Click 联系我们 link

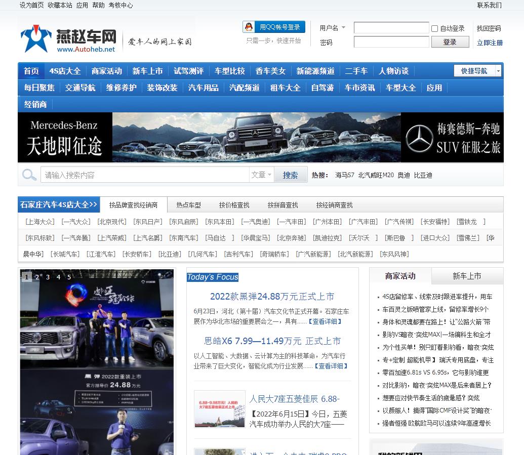pos(489,6)
